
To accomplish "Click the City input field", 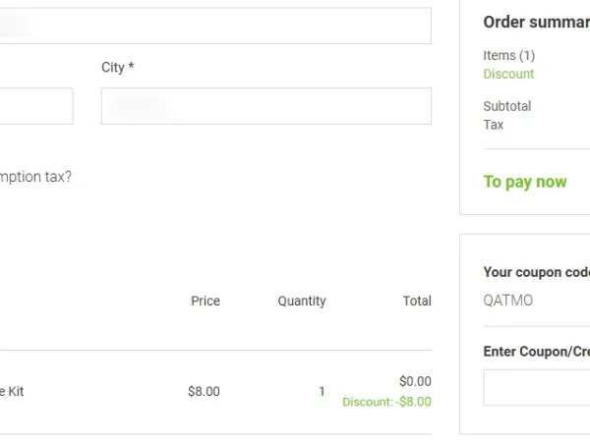I will pyautogui.click(x=265, y=106).
